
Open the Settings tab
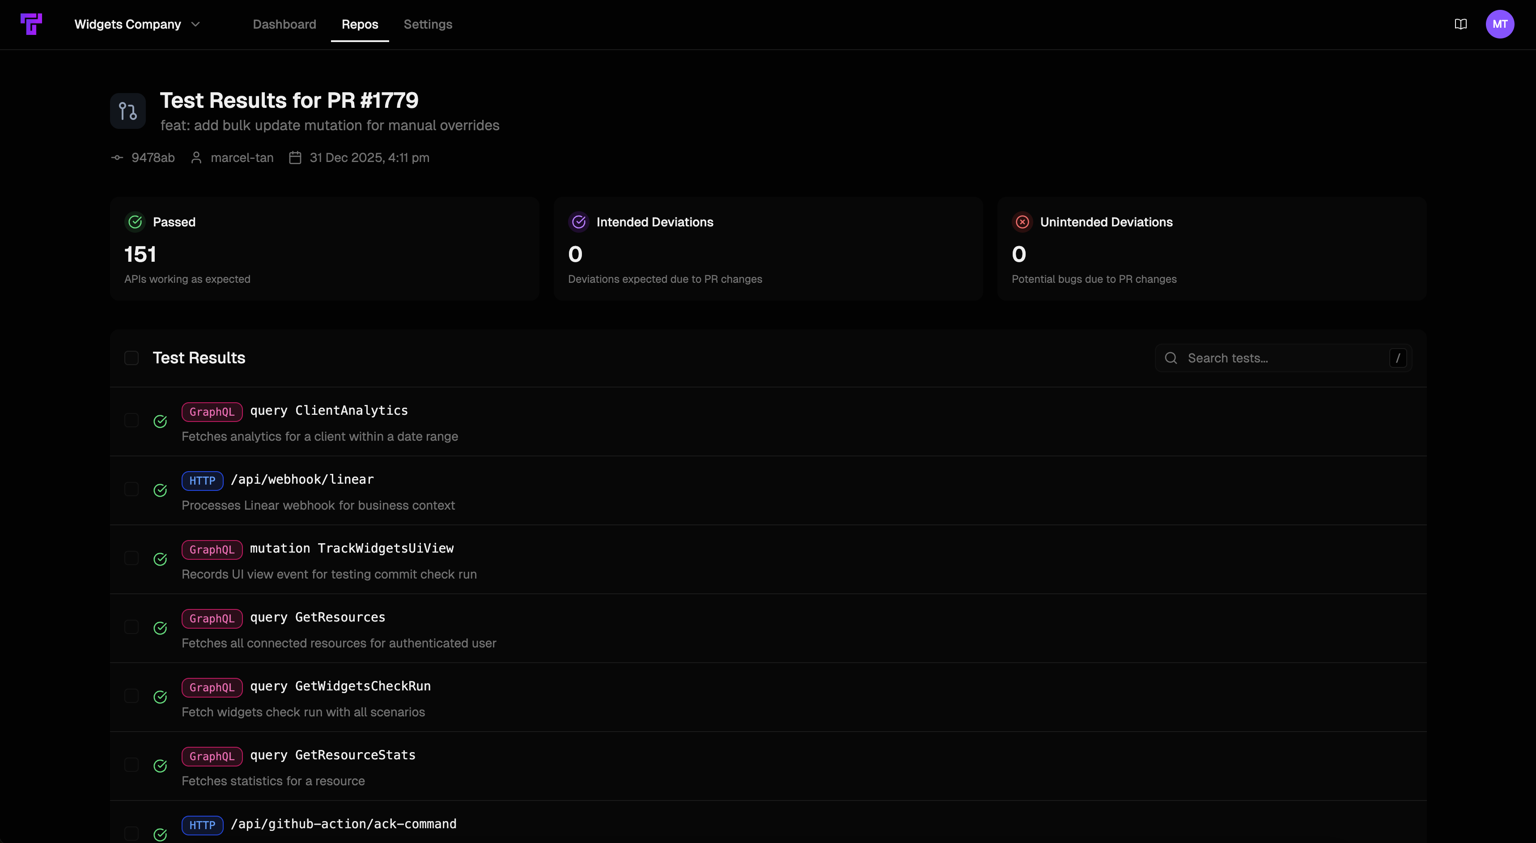click(x=428, y=25)
